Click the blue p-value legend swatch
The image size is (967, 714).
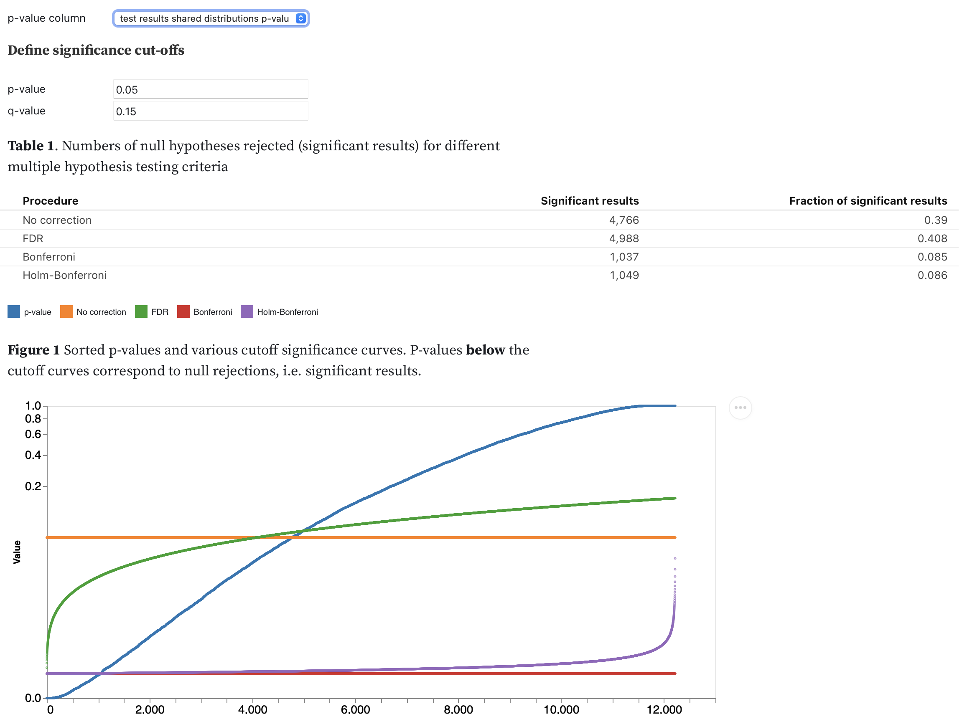(x=14, y=311)
